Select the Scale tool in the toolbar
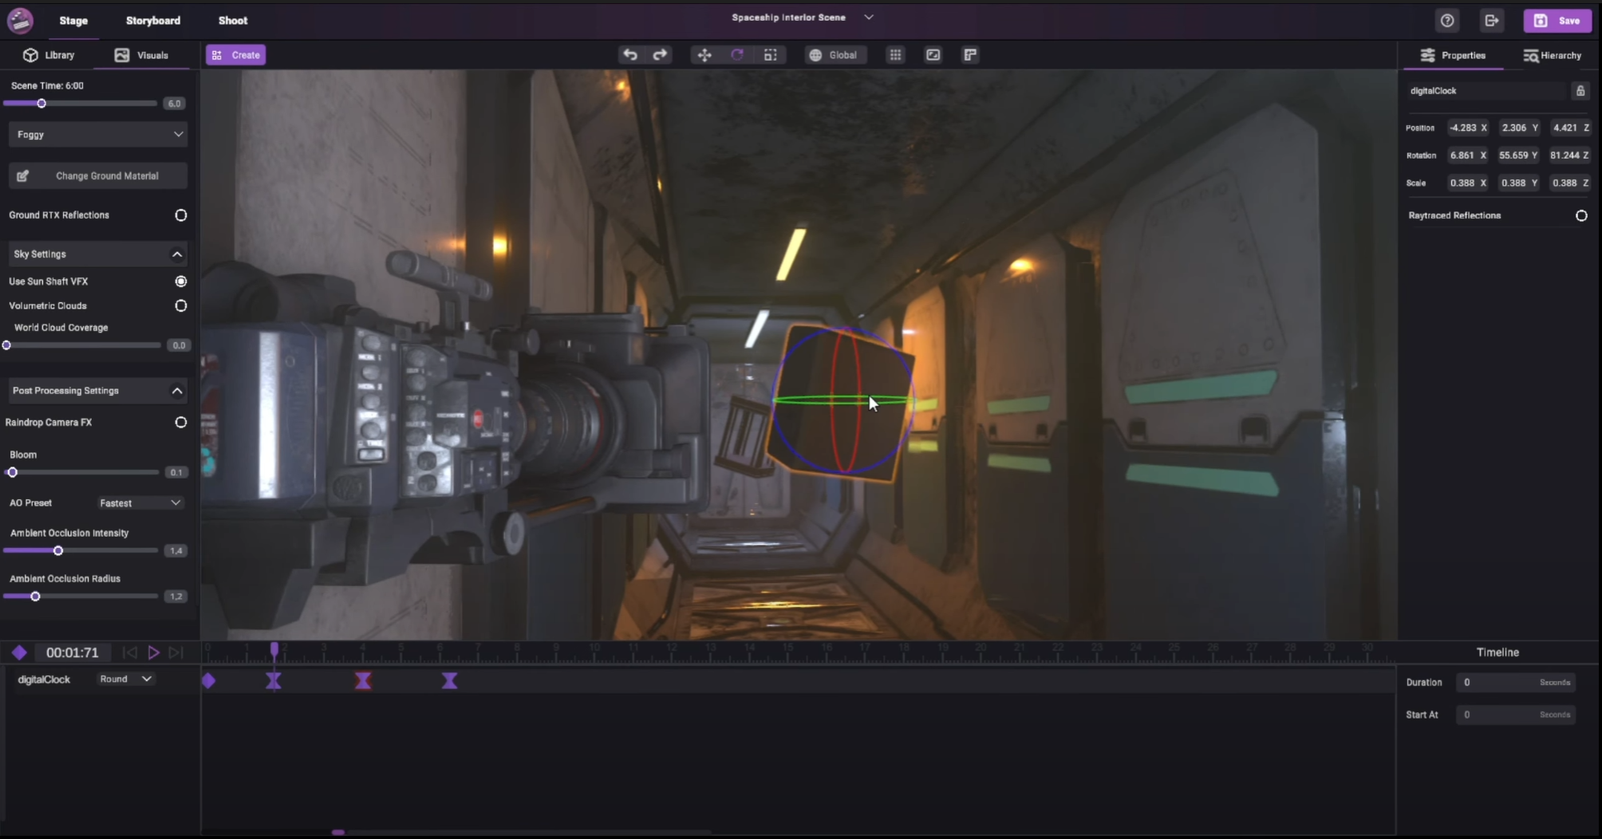Image resolution: width=1602 pixels, height=839 pixels. (771, 54)
